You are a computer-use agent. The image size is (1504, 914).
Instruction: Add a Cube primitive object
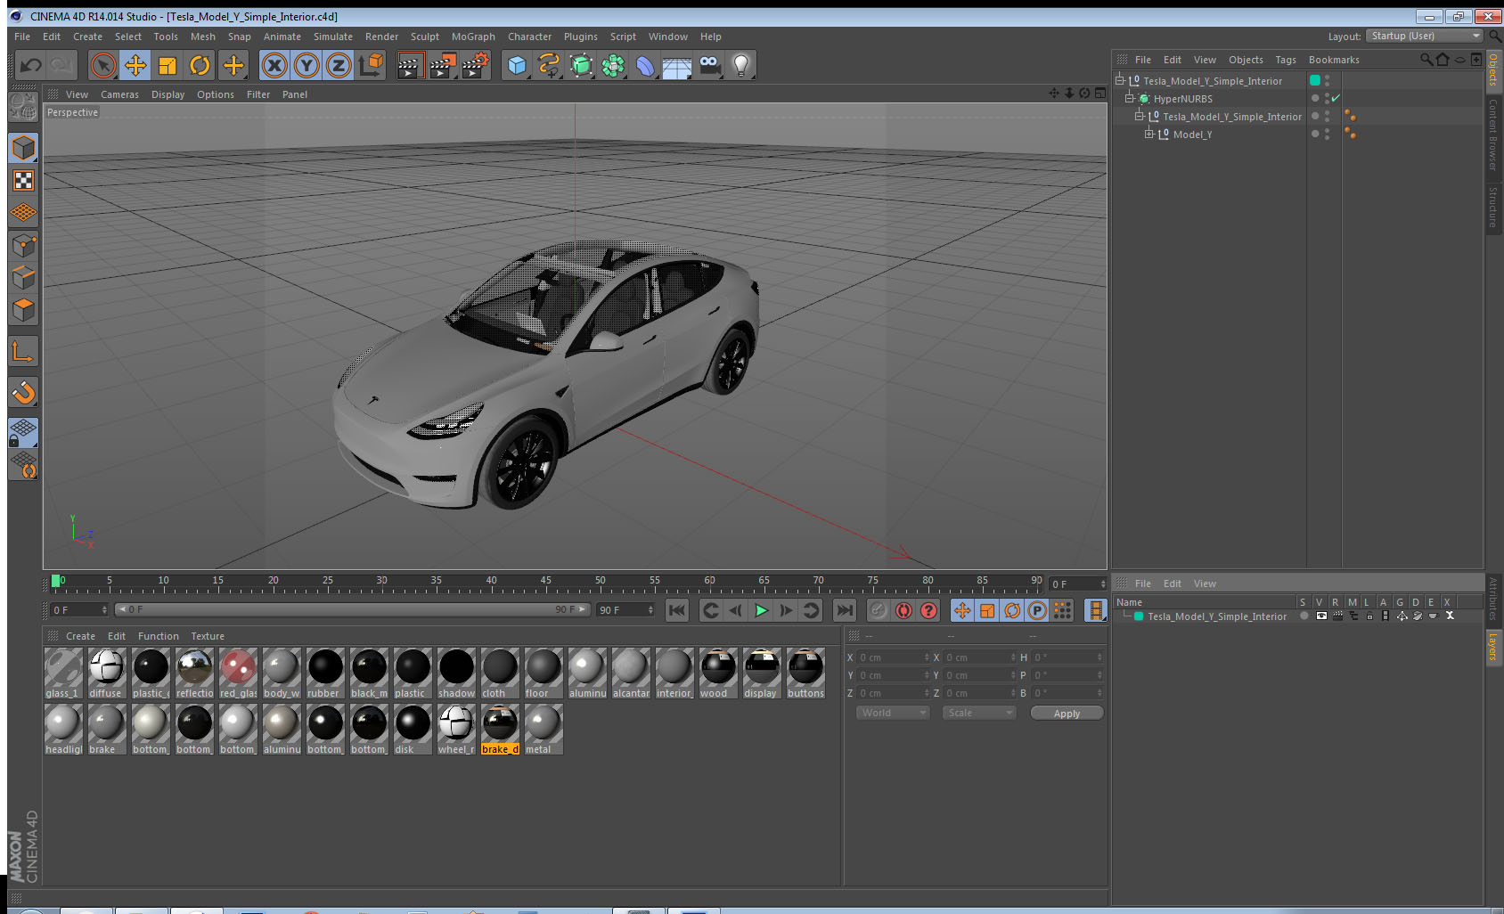point(517,65)
